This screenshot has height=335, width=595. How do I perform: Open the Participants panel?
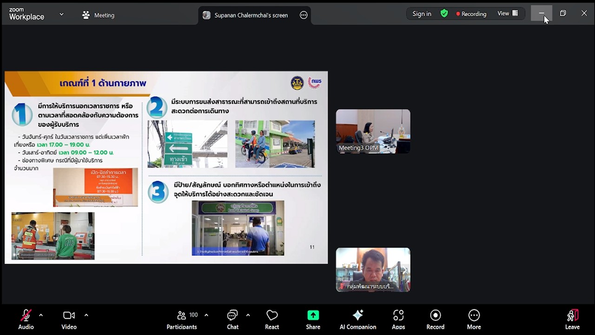point(182,316)
